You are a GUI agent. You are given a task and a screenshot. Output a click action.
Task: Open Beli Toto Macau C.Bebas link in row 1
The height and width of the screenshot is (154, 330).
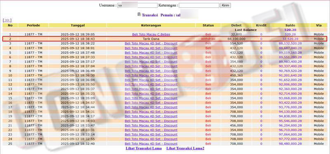tap(151, 34)
